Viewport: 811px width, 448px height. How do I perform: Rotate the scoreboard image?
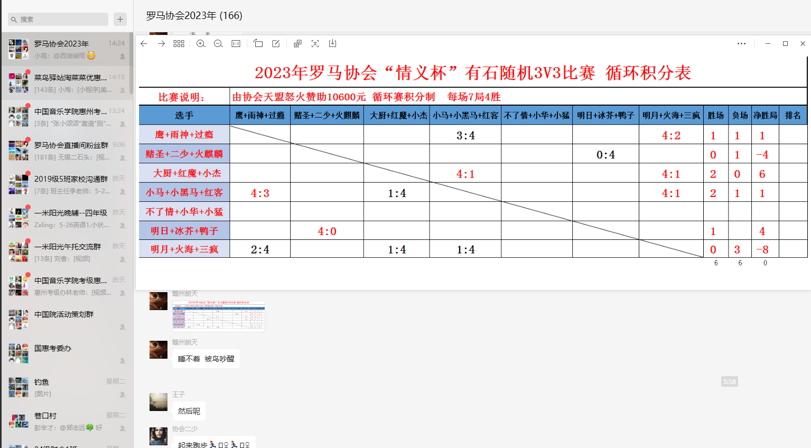pyautogui.click(x=258, y=43)
